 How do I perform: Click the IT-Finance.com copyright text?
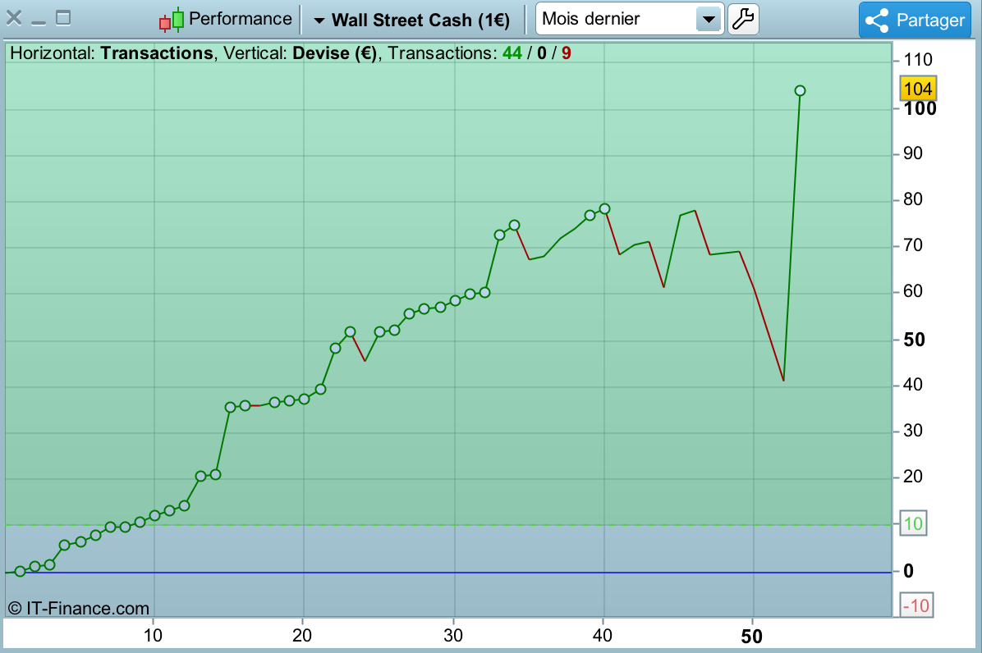tap(78, 608)
